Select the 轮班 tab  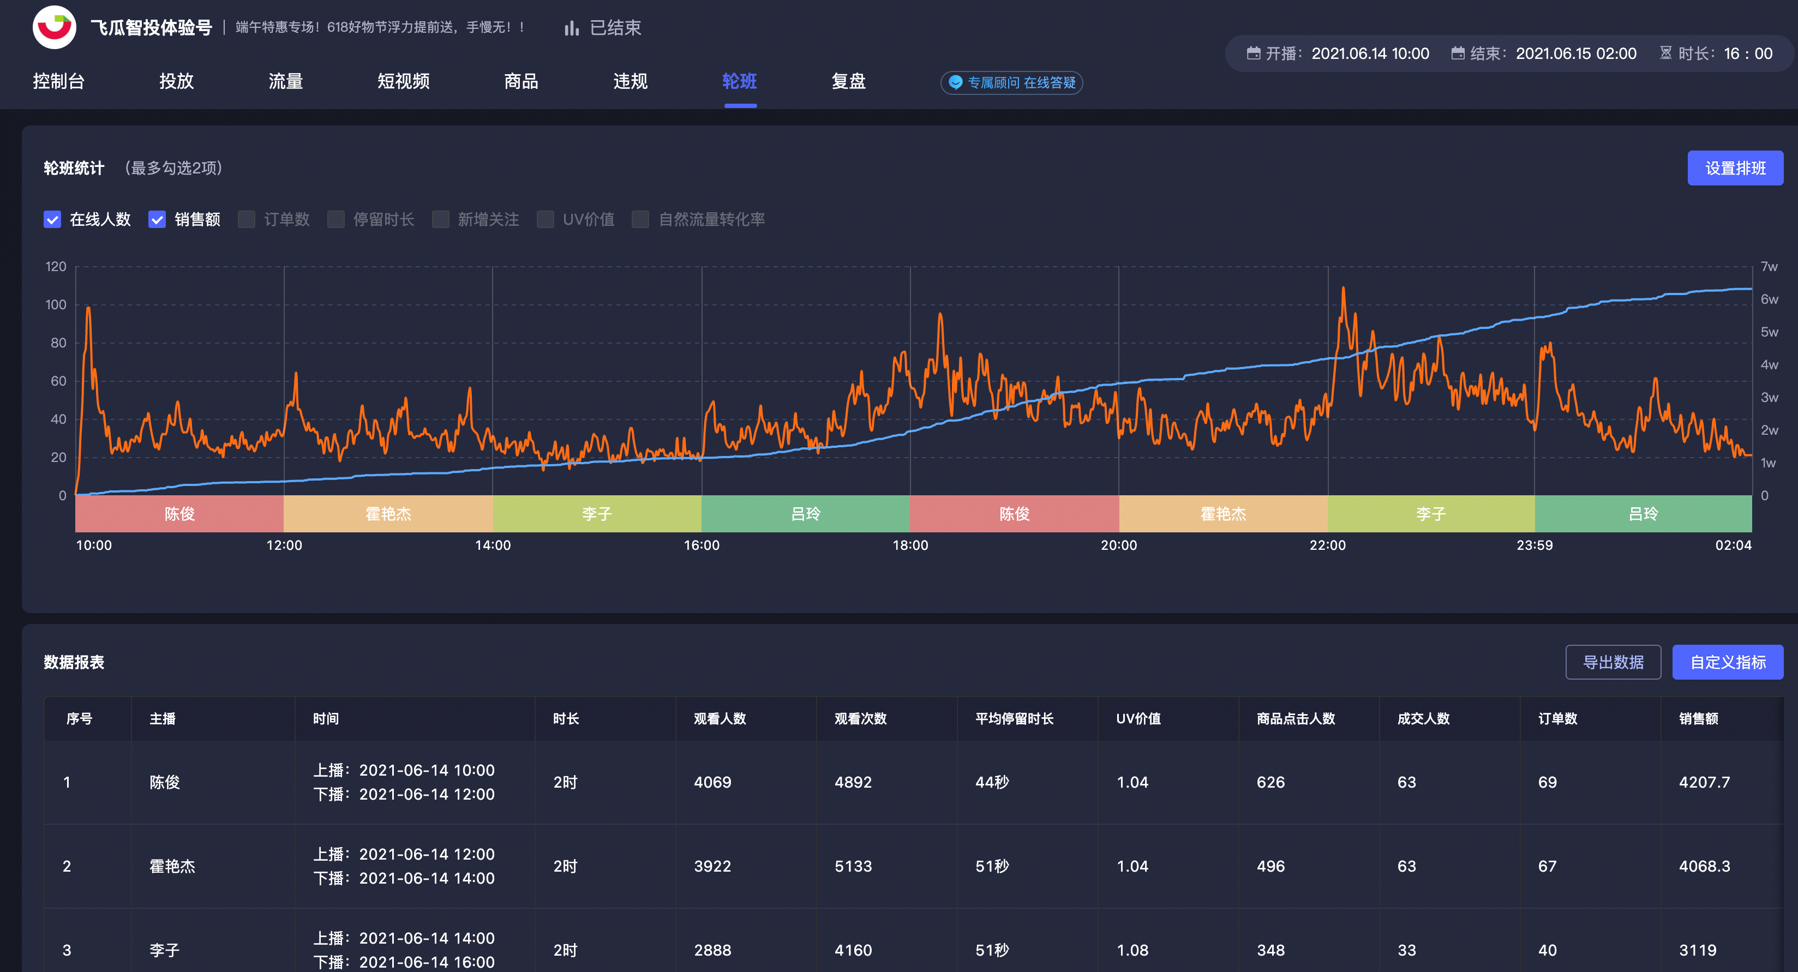(x=740, y=82)
